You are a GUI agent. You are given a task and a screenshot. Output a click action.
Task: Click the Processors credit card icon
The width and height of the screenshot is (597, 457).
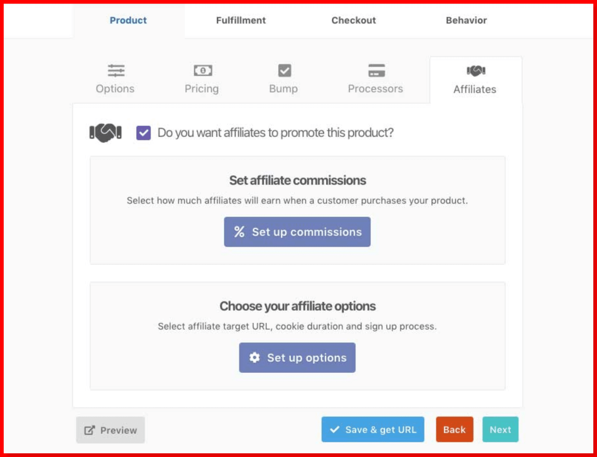click(376, 70)
